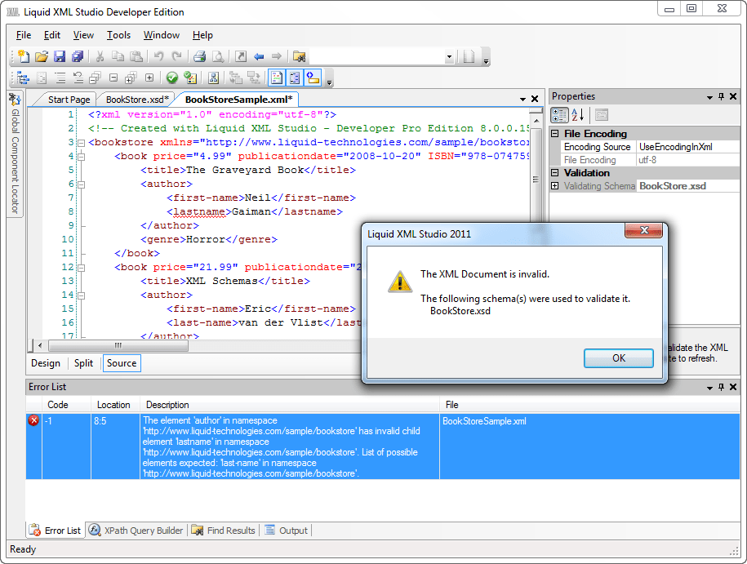Viewport: 747px width, 564px height.
Task: Click the validate-with-schema checklist icon
Action: (x=190, y=78)
